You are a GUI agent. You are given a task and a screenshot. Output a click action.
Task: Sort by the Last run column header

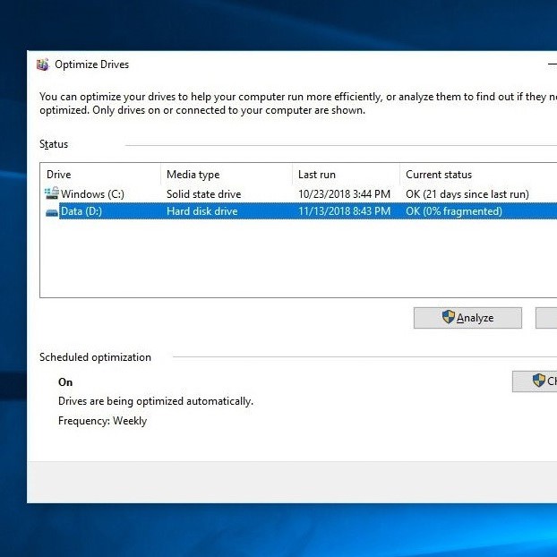(346, 175)
